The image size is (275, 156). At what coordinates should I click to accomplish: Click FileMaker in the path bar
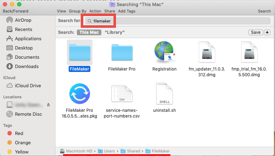point(158,151)
